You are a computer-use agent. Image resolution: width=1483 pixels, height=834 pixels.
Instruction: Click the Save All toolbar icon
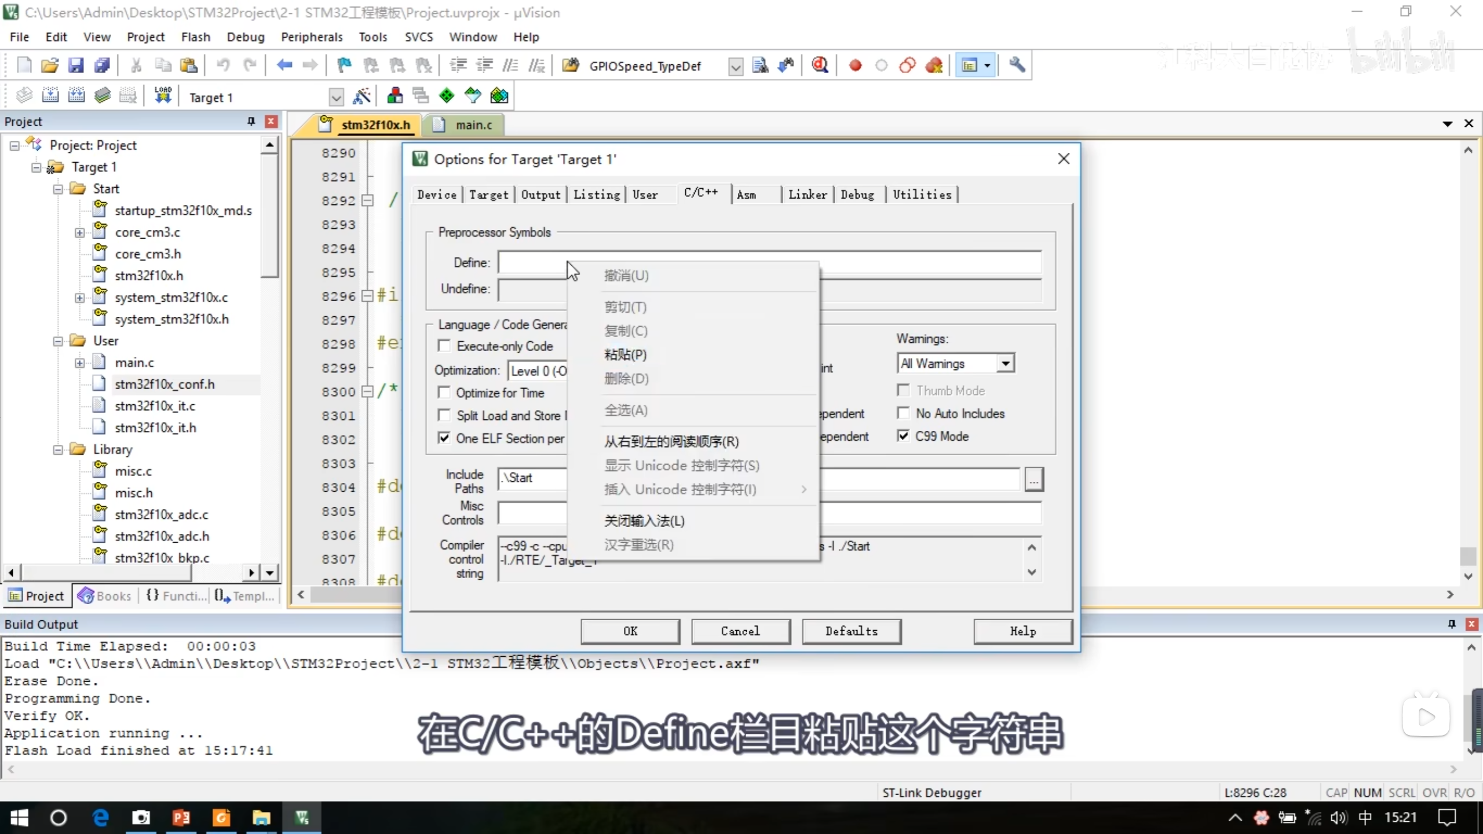click(x=102, y=65)
